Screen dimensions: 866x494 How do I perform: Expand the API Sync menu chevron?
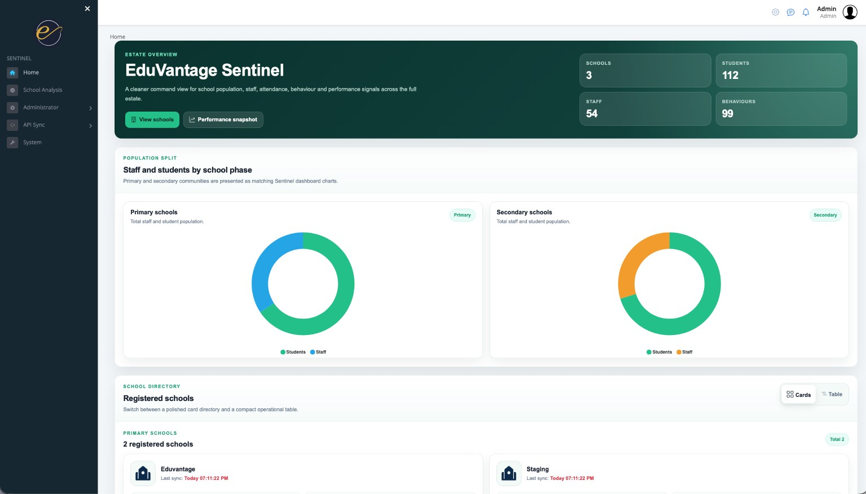pyautogui.click(x=90, y=126)
